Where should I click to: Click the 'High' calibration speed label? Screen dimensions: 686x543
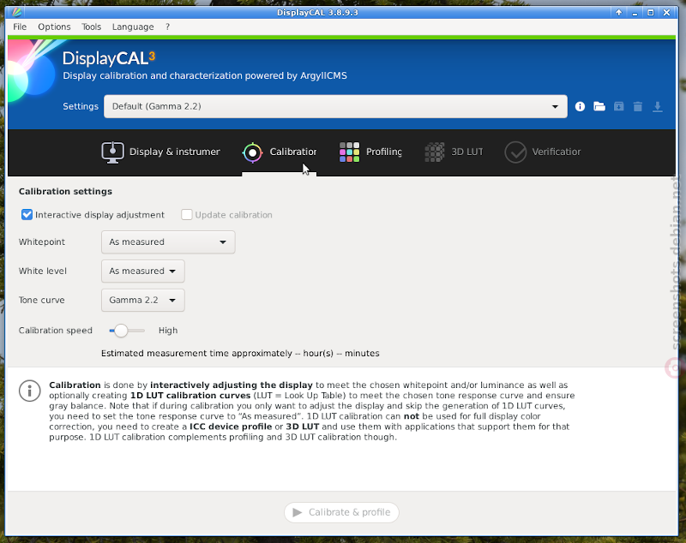point(168,331)
